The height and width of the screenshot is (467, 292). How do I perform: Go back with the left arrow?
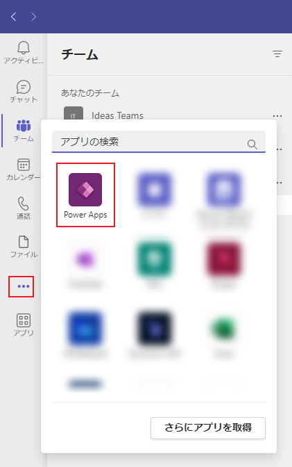coord(13,17)
